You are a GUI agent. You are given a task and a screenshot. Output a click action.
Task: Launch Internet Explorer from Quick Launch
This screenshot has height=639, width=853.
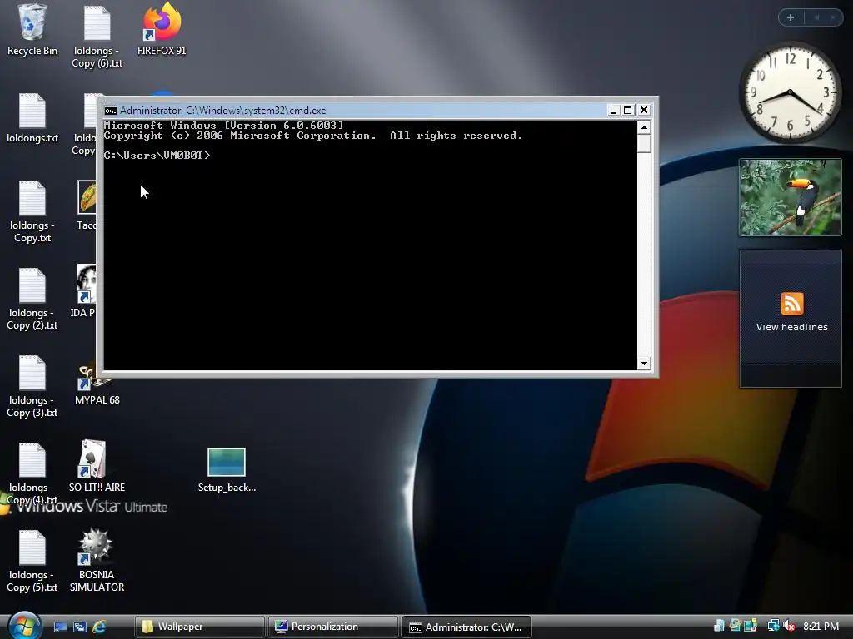[99, 627]
